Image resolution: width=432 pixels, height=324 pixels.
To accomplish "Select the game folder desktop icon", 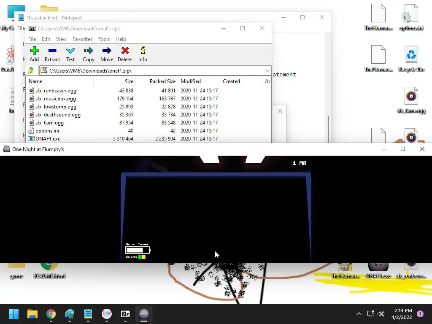I will pos(16,271).
